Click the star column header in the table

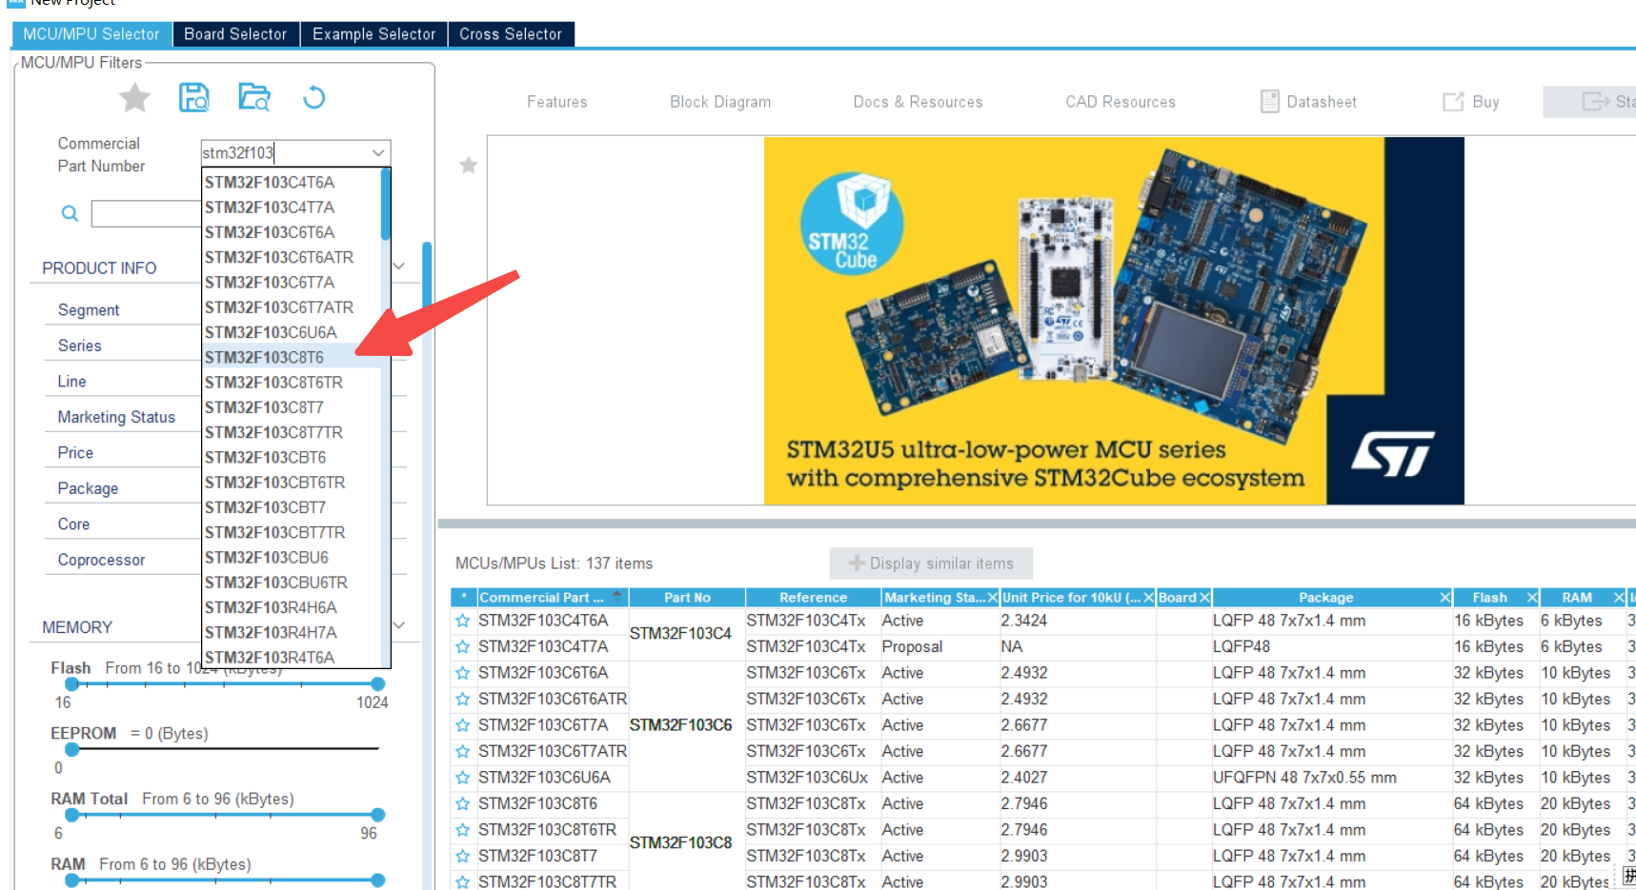pyautogui.click(x=464, y=598)
